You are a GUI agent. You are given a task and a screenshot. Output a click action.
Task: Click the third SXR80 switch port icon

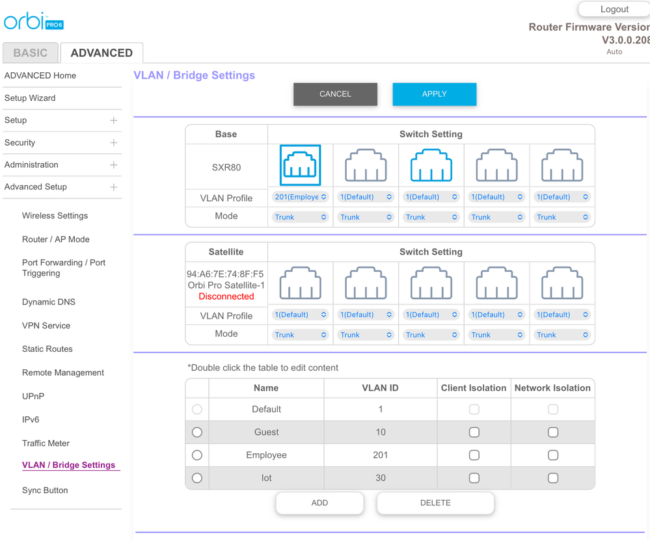[x=431, y=165]
